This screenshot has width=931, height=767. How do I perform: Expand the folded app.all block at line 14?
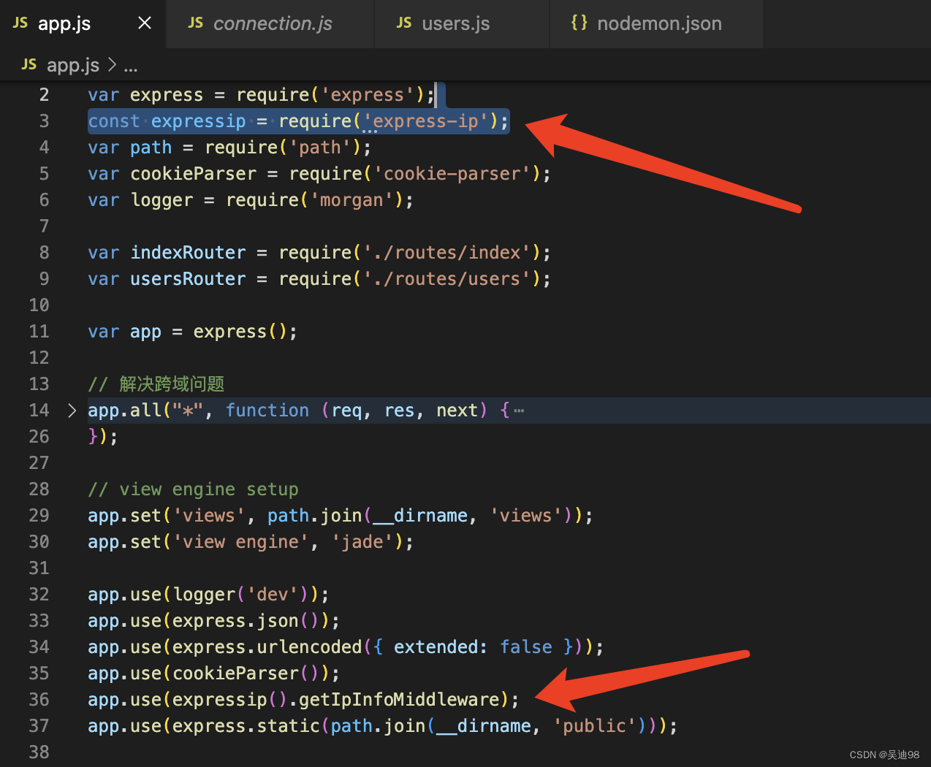click(72, 411)
